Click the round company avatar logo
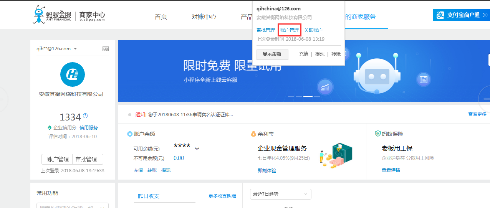This screenshot has height=208, width=490. coord(73,74)
